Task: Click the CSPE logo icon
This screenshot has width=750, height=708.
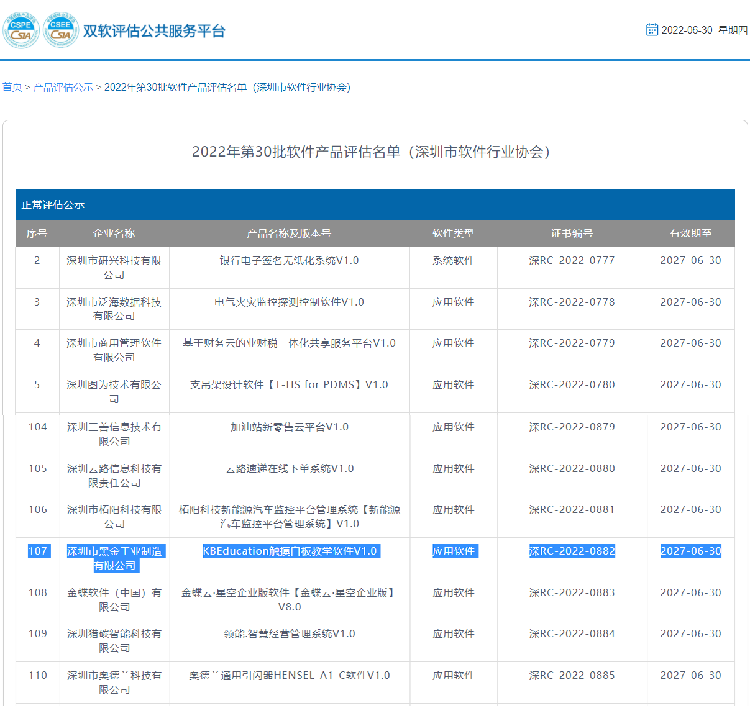Action: point(21,30)
